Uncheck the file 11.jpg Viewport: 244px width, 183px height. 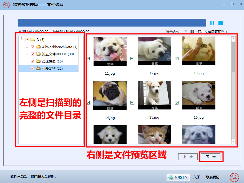(x=88, y=58)
